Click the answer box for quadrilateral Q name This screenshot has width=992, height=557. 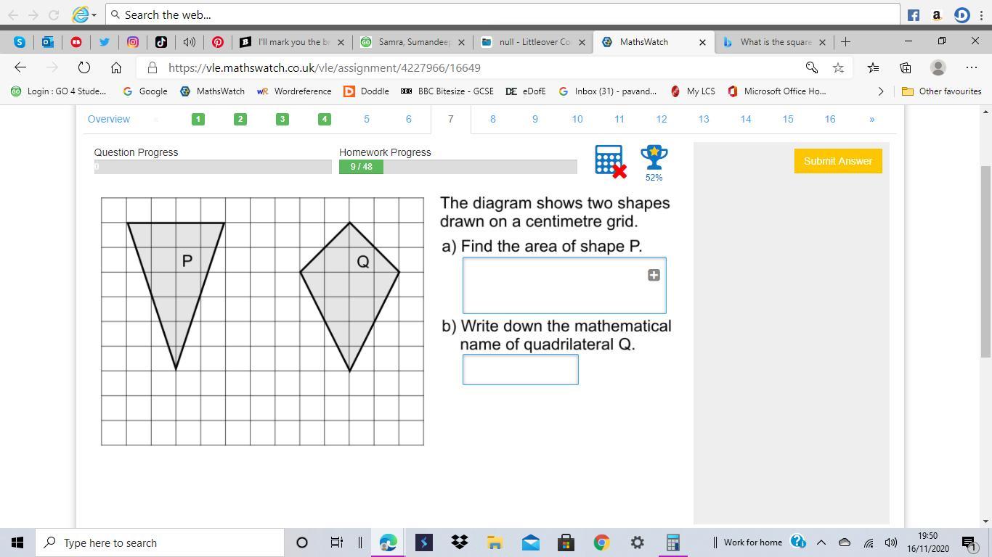(521, 370)
